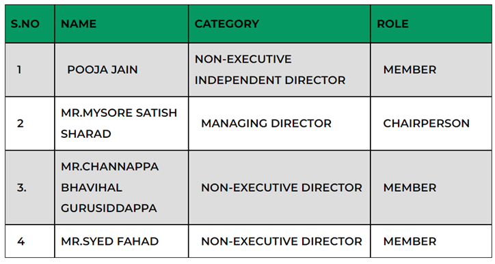This screenshot has width=495, height=264.
Task: Select MEMBER role in Pooja Jain row
Action: pos(431,70)
